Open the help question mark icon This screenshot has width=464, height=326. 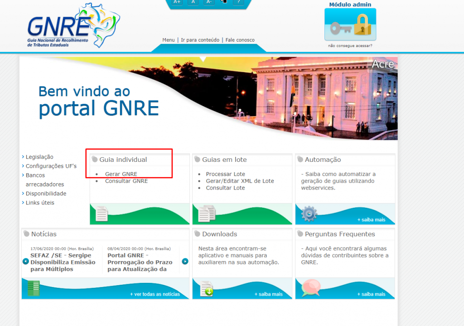click(x=238, y=2)
